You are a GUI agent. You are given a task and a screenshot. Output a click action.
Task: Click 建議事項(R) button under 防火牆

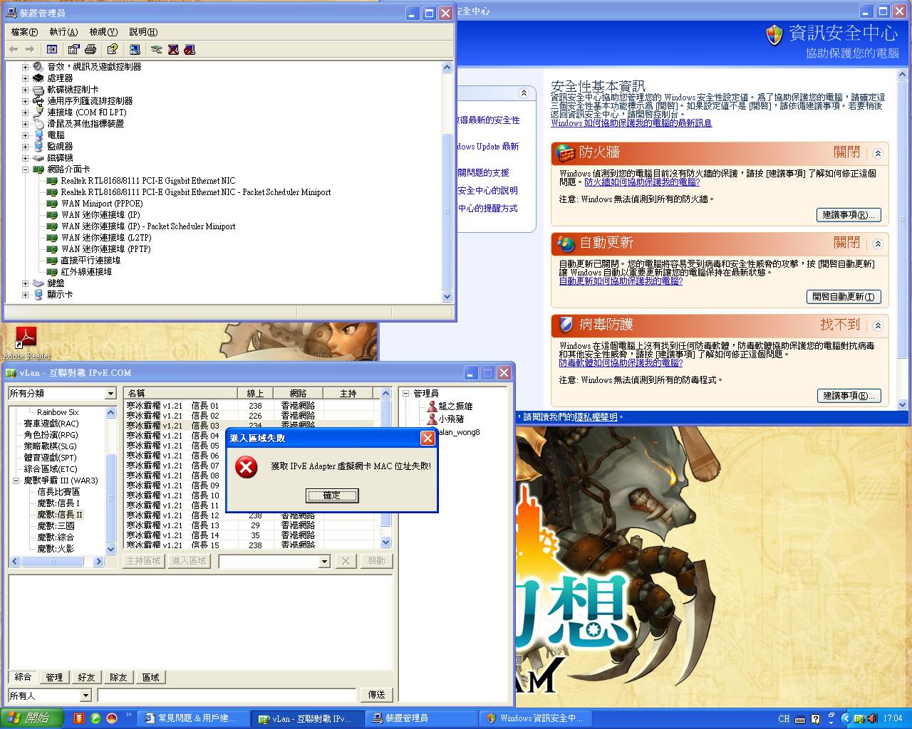tap(849, 215)
